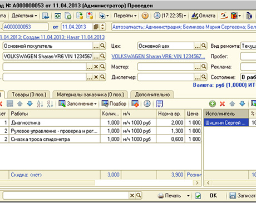The image size is (256, 203).
Task: Click magnifier next to VOLKSWAGEN Sharan field
Action: point(102,56)
